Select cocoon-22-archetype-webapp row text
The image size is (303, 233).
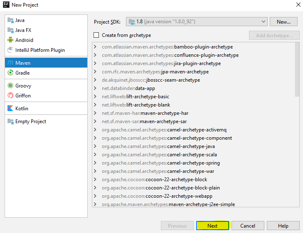(x=157, y=196)
